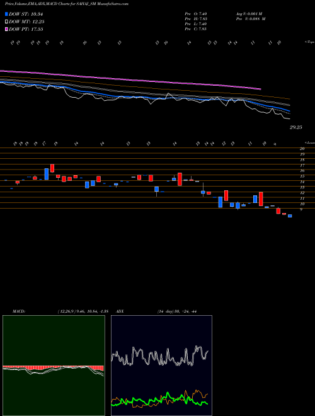Viewport: 315px width, 416px height.
Task: Click the end of the magenta moving average line
Action: [x=261, y=89]
